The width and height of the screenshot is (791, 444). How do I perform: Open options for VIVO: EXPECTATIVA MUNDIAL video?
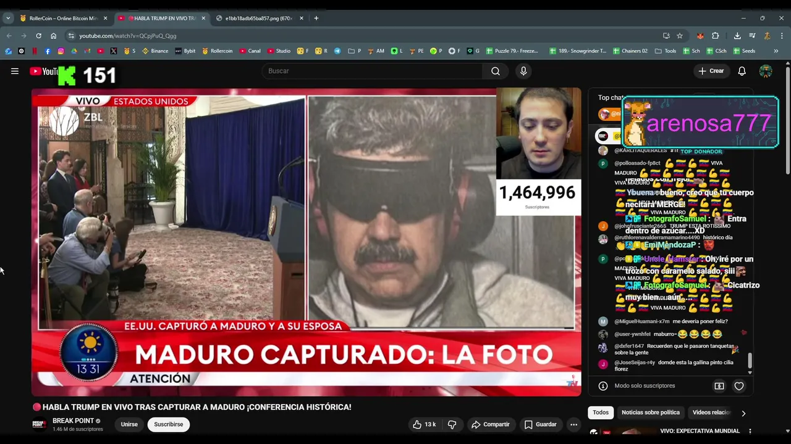click(750, 431)
